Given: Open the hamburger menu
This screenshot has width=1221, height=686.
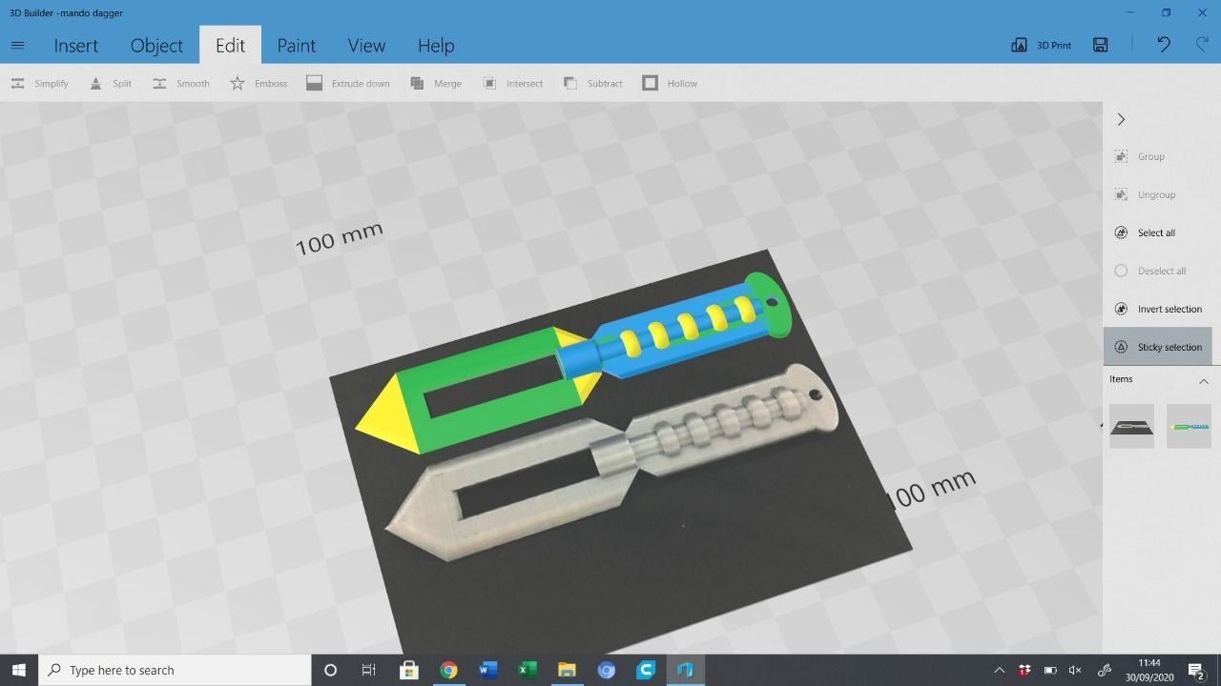Looking at the screenshot, I should tap(17, 45).
